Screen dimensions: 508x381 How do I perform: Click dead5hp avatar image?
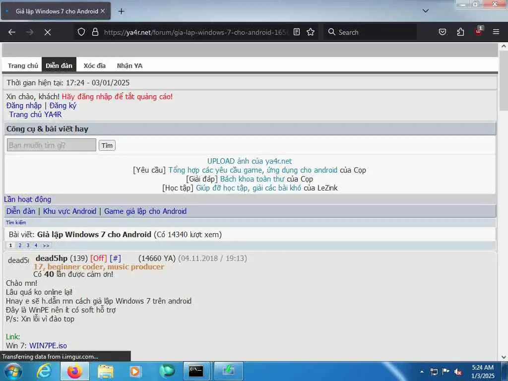[x=18, y=260]
